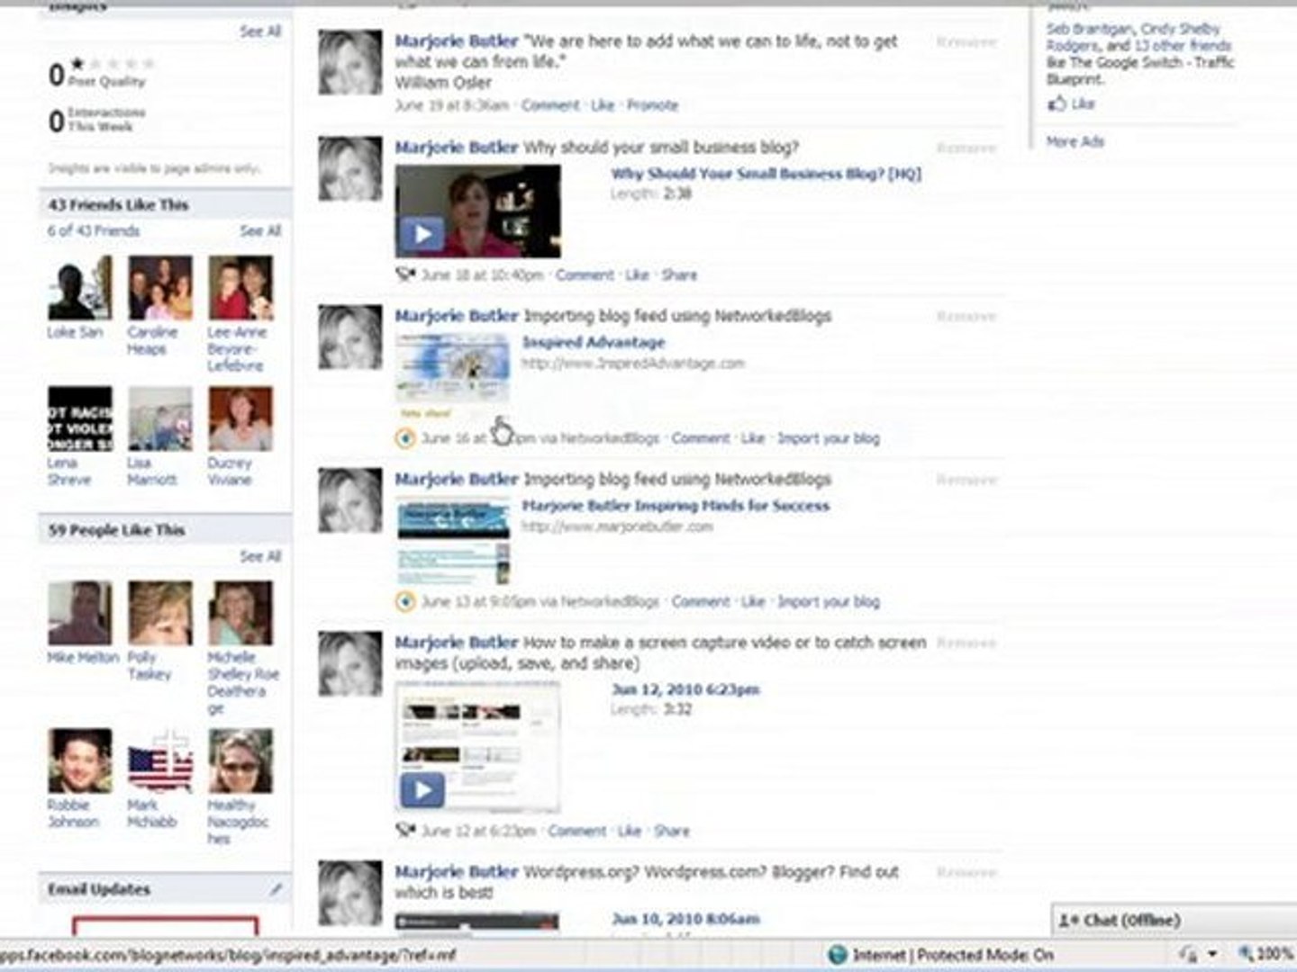Image resolution: width=1297 pixels, height=972 pixels.
Task: Open the marjoriebutler.com blog preview thumbnail
Action: coord(453,541)
